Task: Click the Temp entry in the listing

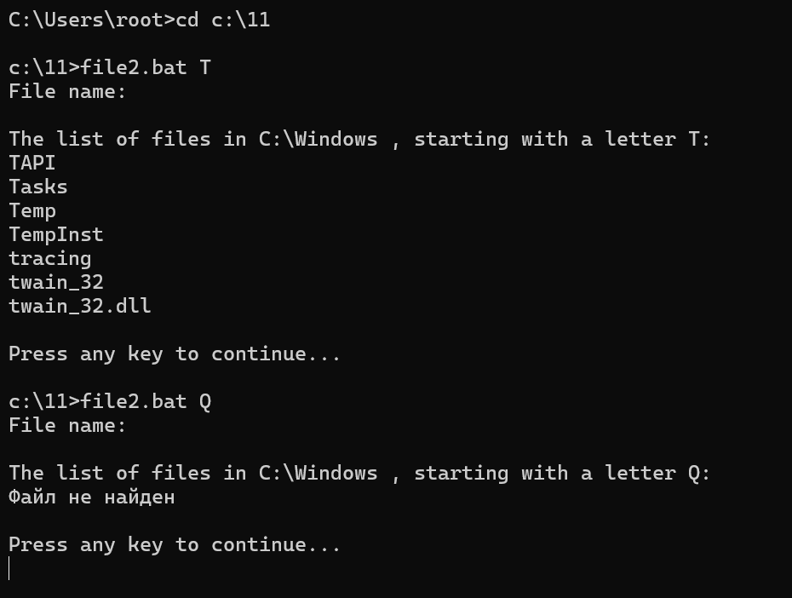Action: tap(32, 211)
